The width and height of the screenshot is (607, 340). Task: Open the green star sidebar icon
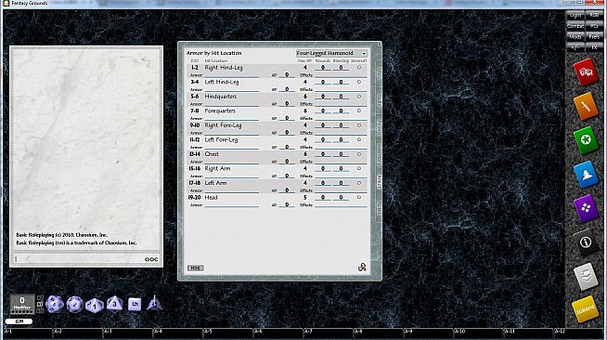[x=586, y=139]
